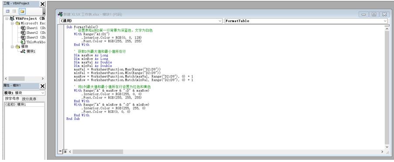Viewport: 394px width, 162px height.
Task: Collapse the 模块 folder node
Action: click(12, 47)
